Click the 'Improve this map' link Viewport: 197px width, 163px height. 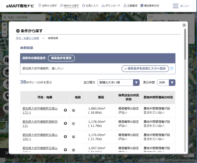click(177, 161)
